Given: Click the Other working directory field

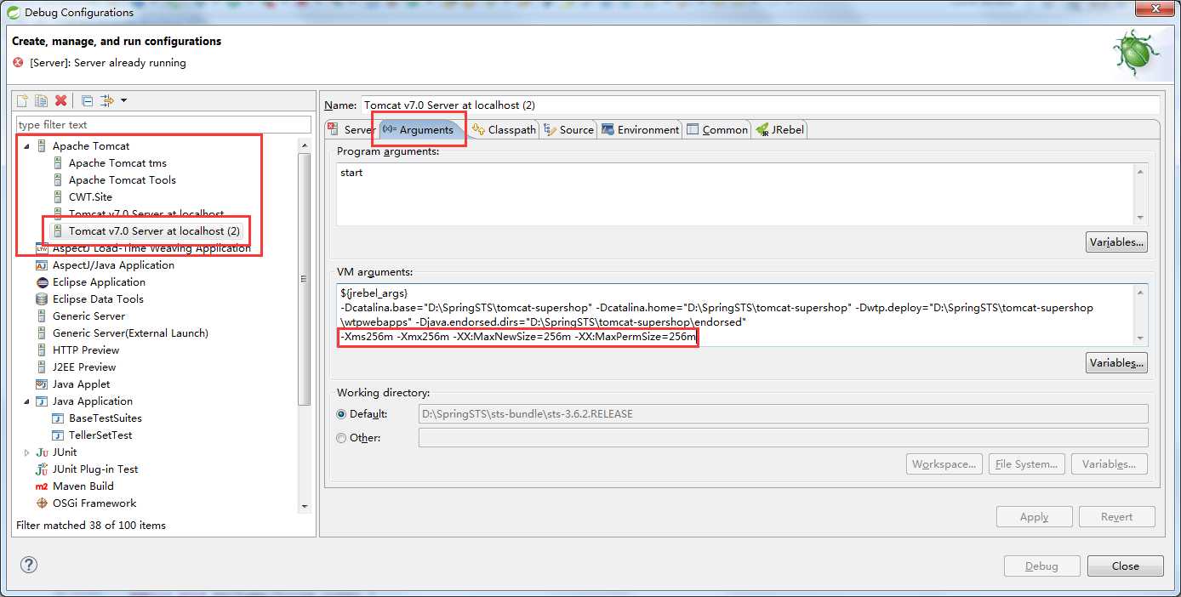Looking at the screenshot, I should tap(784, 438).
